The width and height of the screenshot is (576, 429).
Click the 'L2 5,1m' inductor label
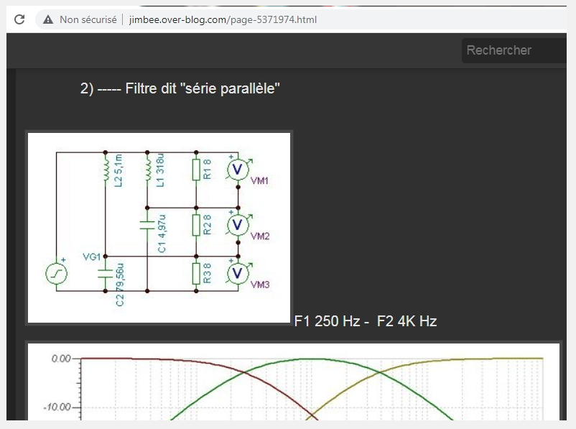coord(119,170)
